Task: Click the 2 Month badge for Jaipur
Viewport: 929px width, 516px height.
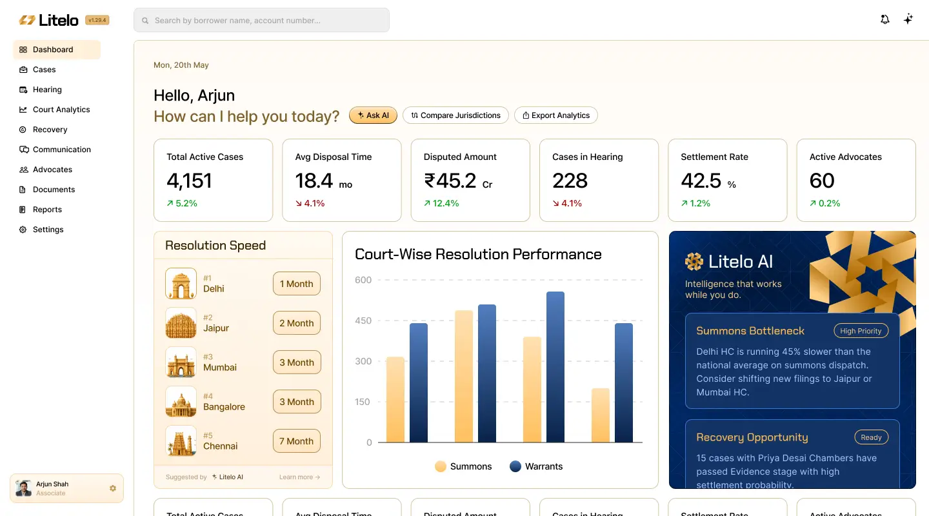Action: [x=297, y=323]
